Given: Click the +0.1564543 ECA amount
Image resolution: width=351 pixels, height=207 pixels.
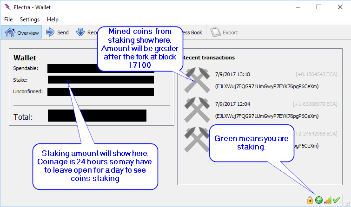Looking at the screenshot, I should (x=317, y=74).
